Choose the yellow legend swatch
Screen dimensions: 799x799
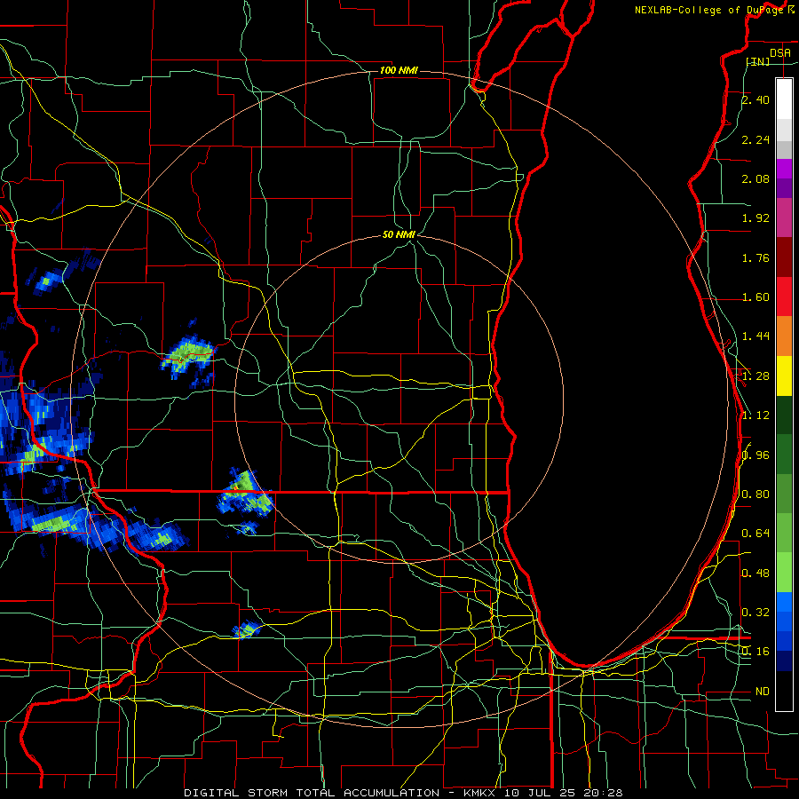(x=784, y=376)
